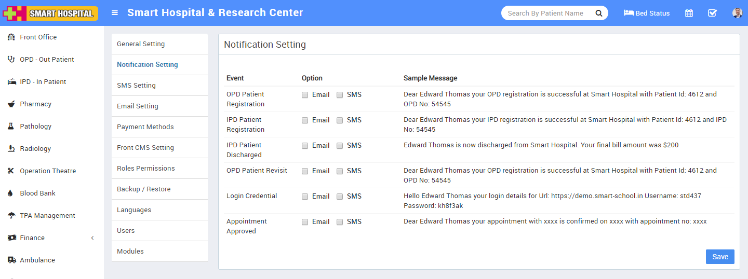Open the Bed Status link

pos(647,13)
